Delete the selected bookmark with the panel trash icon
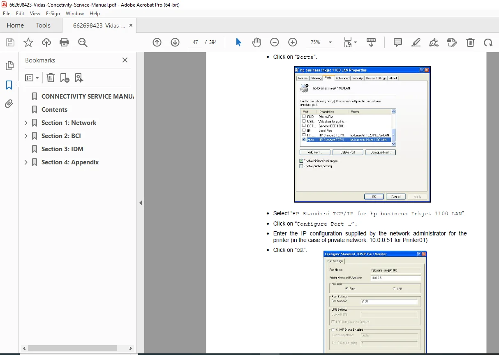 click(50, 78)
